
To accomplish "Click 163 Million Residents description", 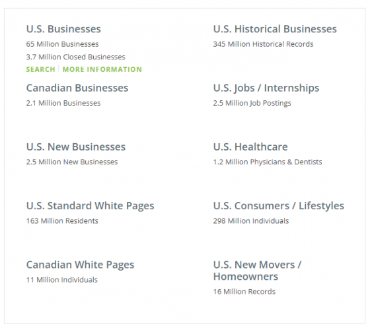I will pyautogui.click(x=62, y=221).
